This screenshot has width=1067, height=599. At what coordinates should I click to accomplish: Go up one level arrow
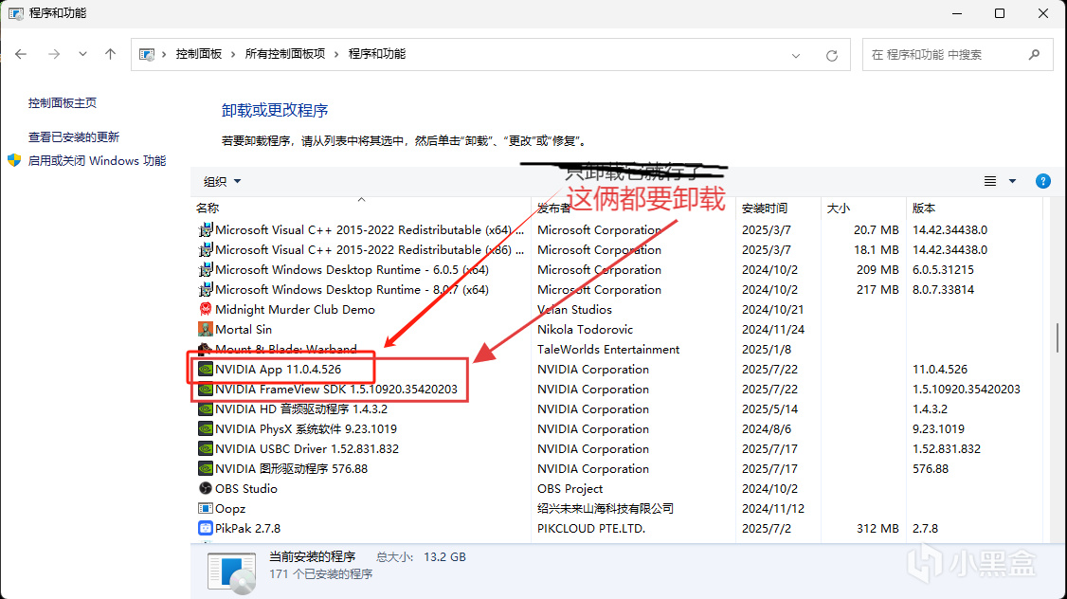point(110,54)
